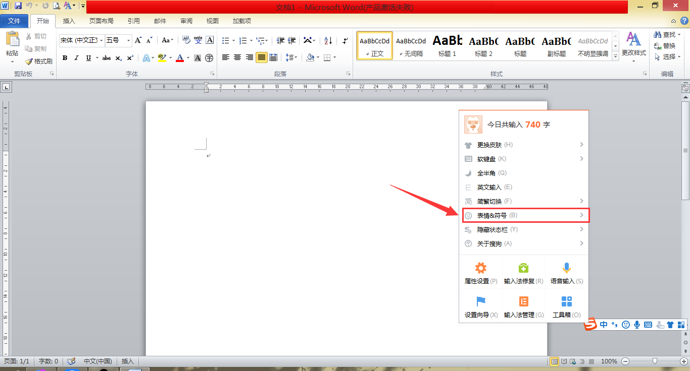
Task: Click the Subscript X₂ icon
Action: click(118, 58)
